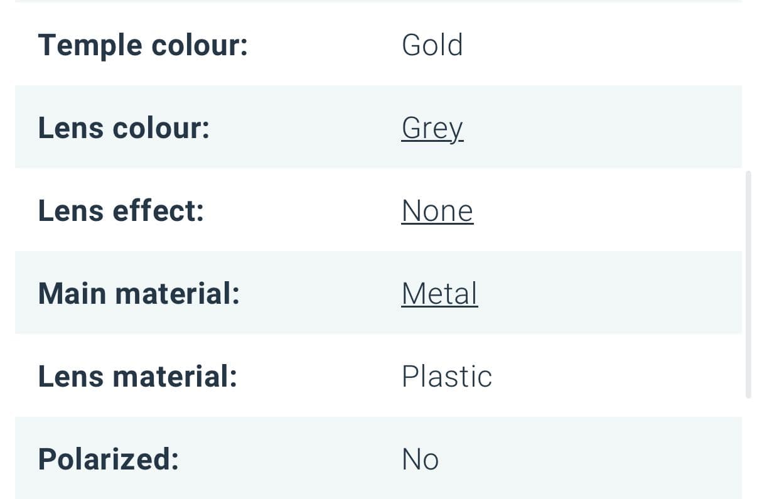Click the Lens material label
Screen dimensions: 757x499
pyautogui.click(x=137, y=377)
